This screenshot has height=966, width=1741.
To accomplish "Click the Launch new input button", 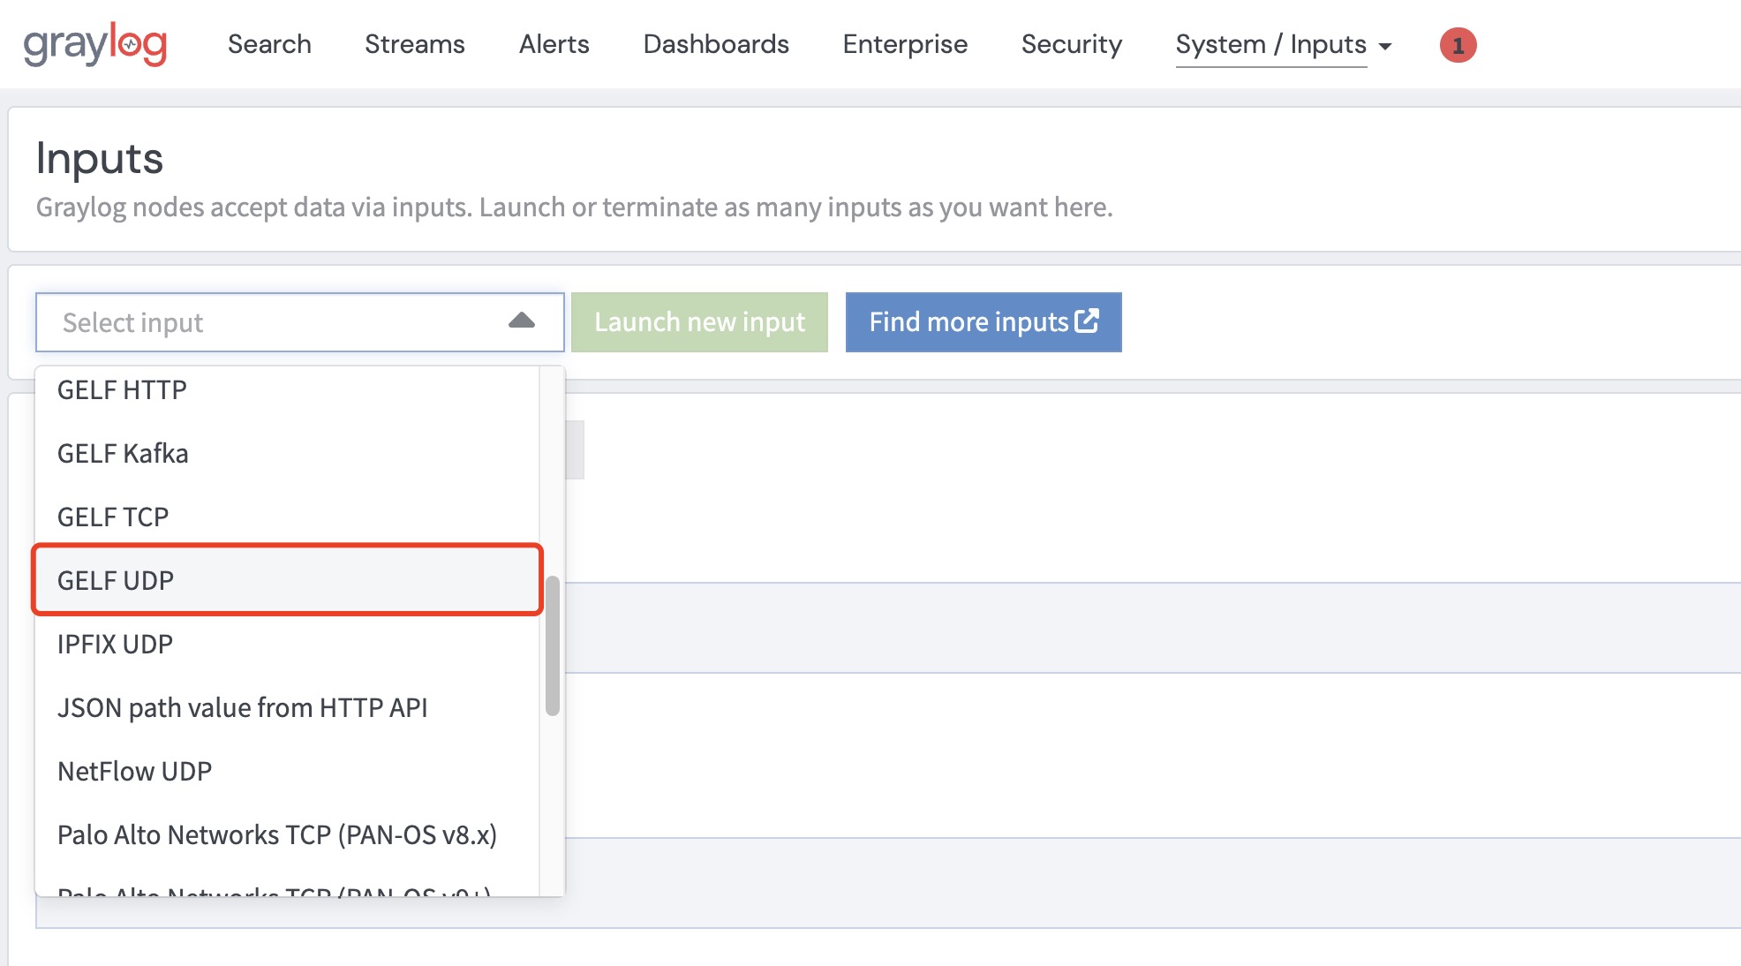I will click(x=699, y=322).
